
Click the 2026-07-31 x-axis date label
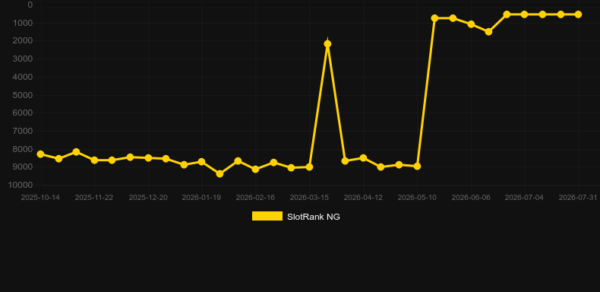pos(578,198)
